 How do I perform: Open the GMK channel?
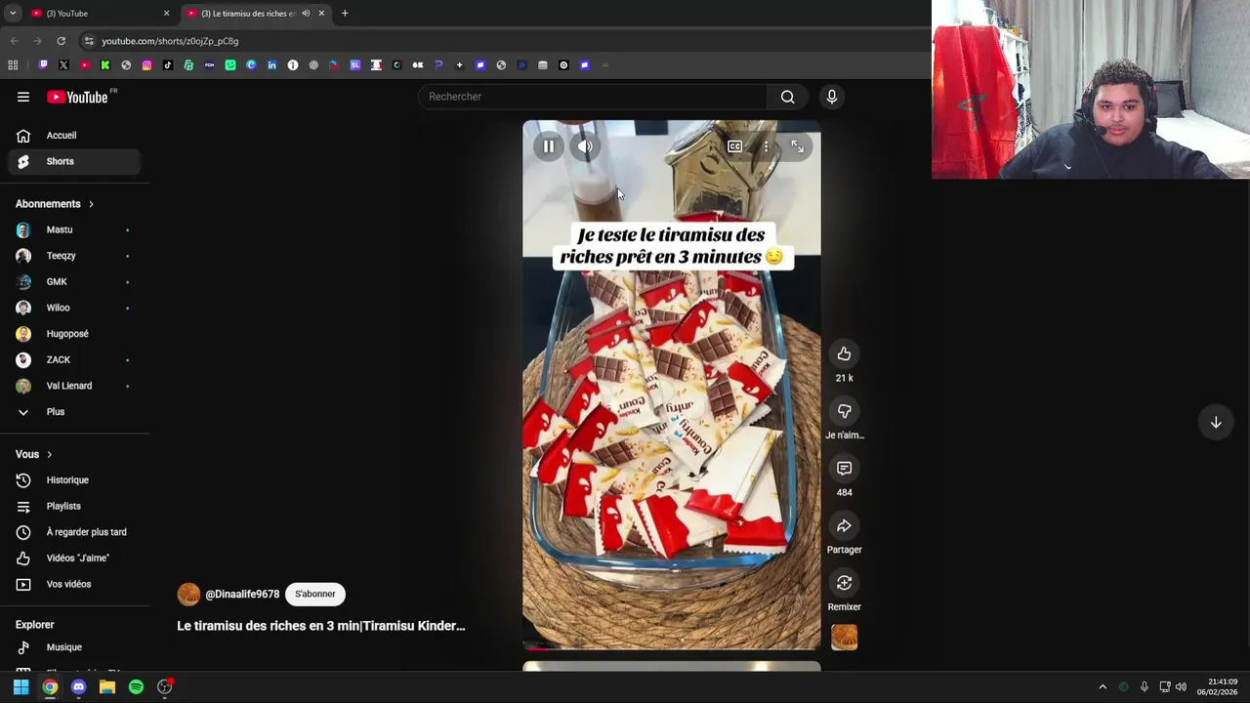[74, 281]
